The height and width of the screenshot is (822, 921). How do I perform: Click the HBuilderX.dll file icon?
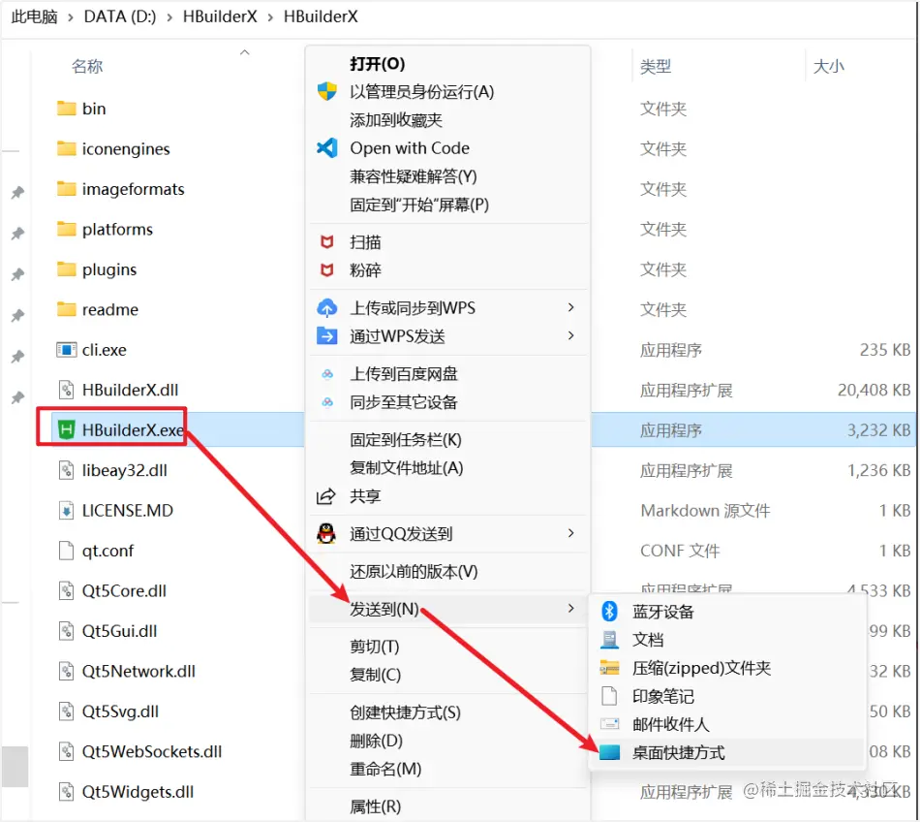point(67,390)
